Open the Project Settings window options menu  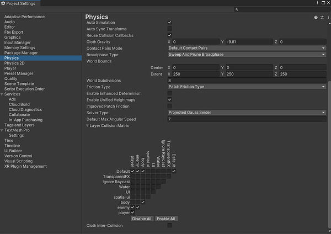[x=317, y=3]
